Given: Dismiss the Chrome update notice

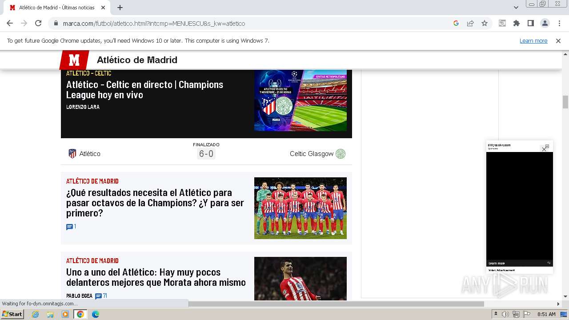Looking at the screenshot, I should [558, 40].
